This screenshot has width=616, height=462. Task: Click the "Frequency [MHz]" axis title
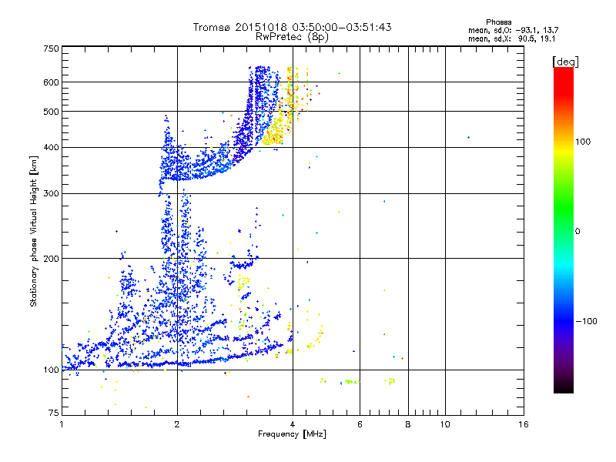point(292,434)
